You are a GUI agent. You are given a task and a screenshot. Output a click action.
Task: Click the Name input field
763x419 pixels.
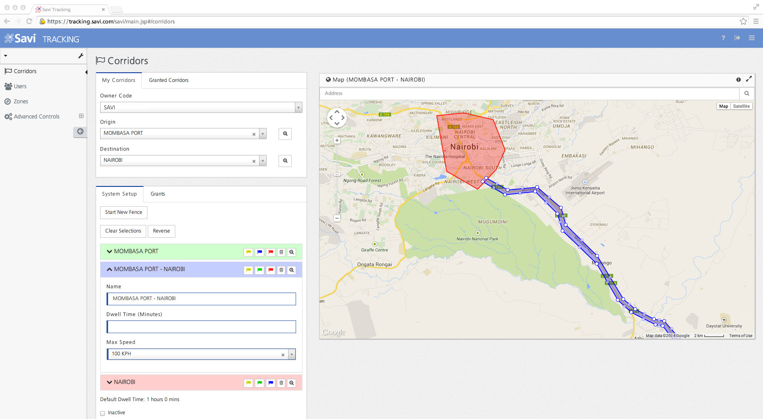pyautogui.click(x=201, y=299)
